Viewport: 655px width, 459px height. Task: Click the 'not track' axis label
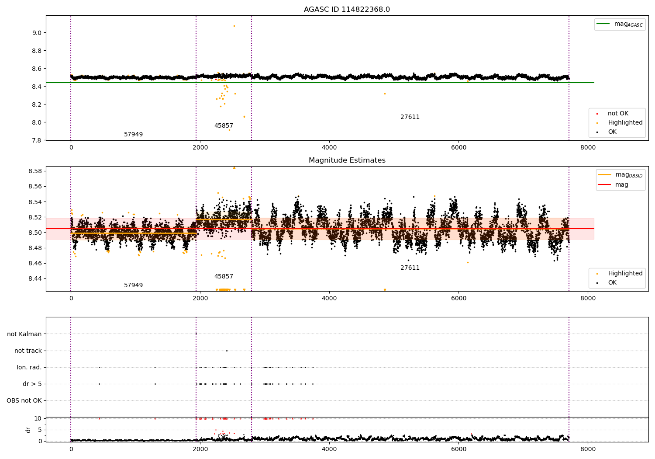tap(28, 351)
